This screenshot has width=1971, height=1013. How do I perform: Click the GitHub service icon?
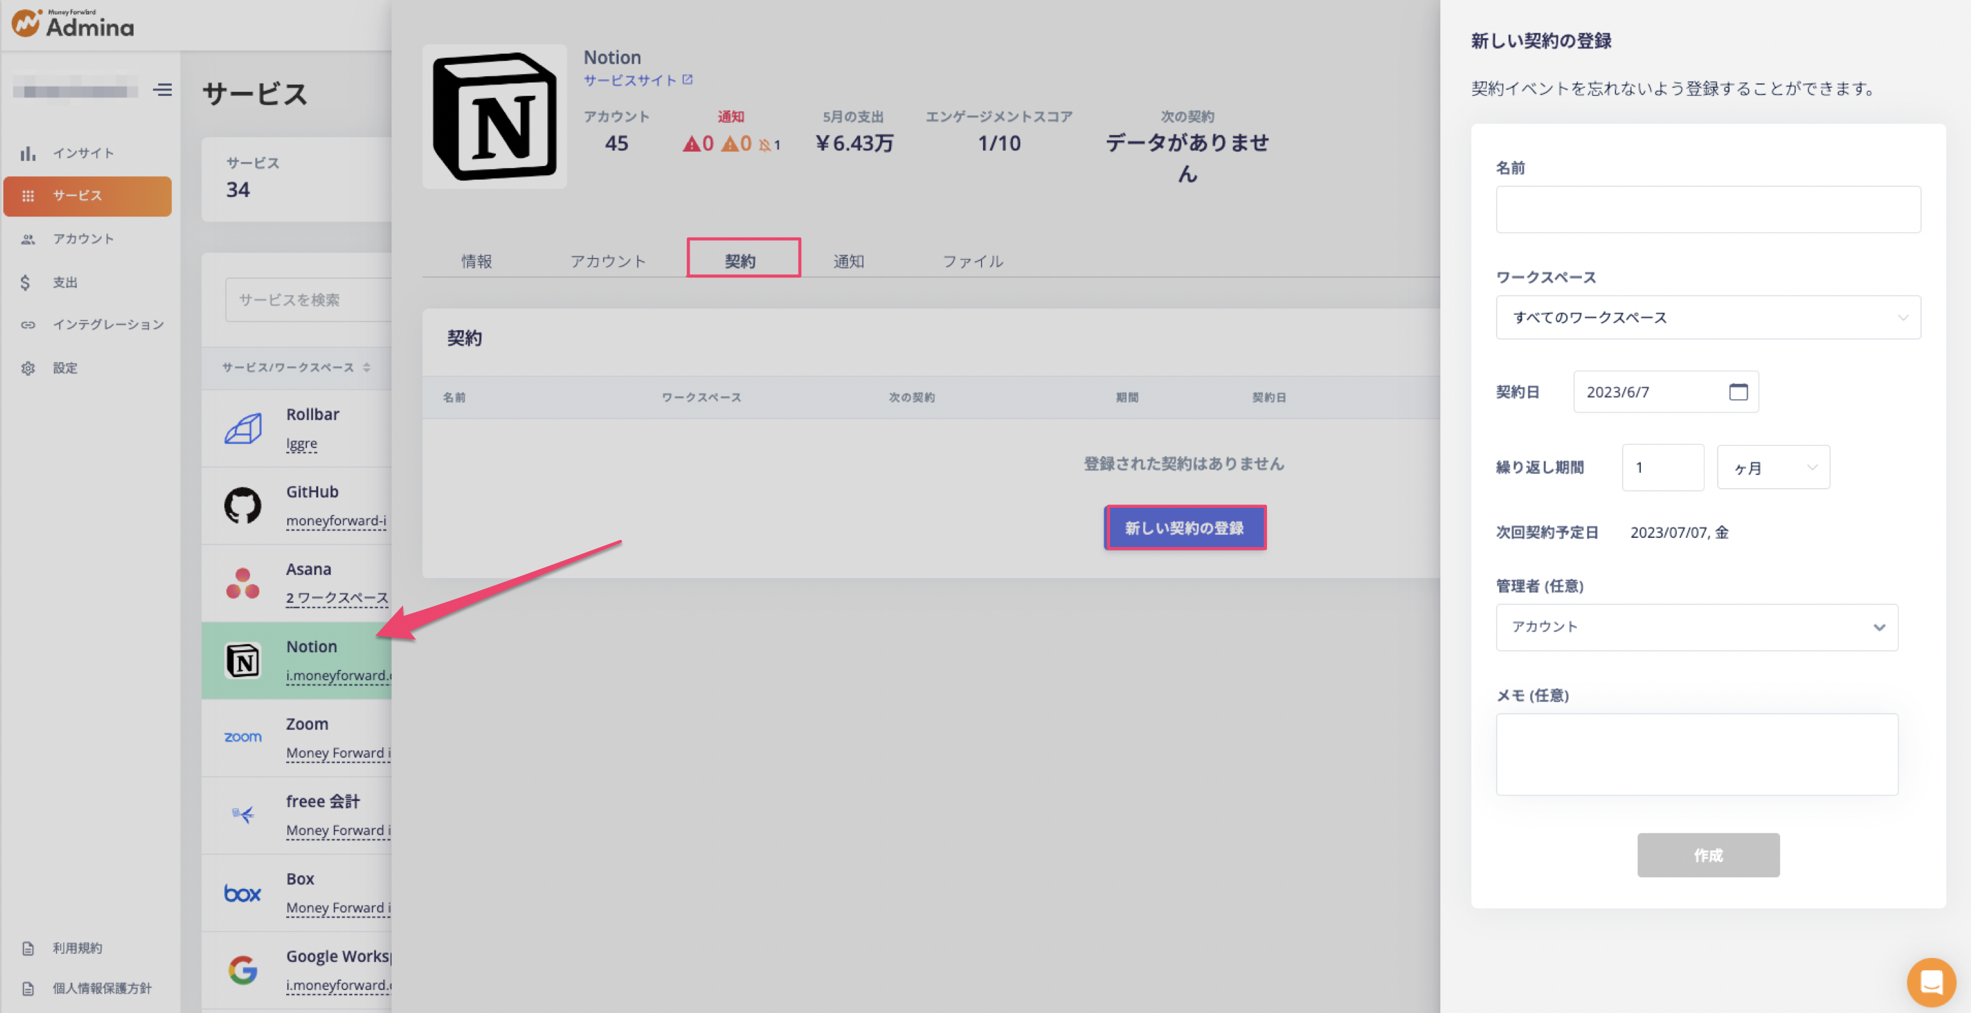(243, 506)
